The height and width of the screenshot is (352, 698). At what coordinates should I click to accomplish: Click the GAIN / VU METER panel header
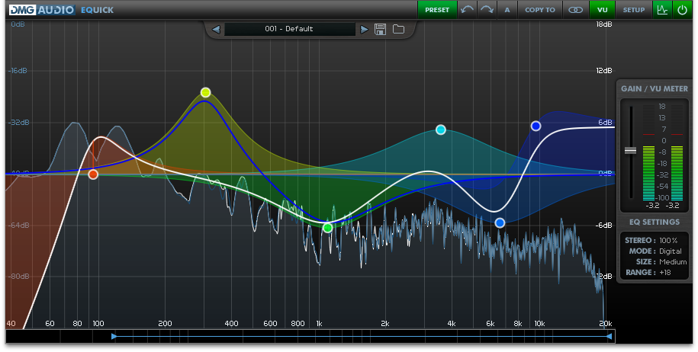(x=655, y=88)
